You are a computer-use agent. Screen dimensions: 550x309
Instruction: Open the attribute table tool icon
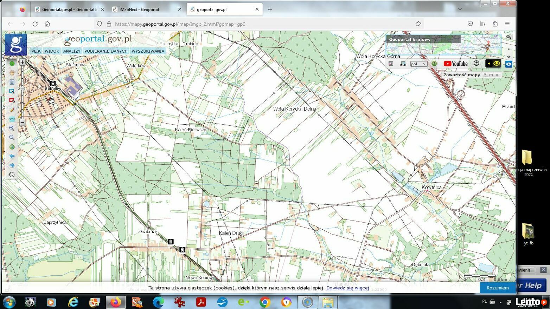(x=12, y=82)
